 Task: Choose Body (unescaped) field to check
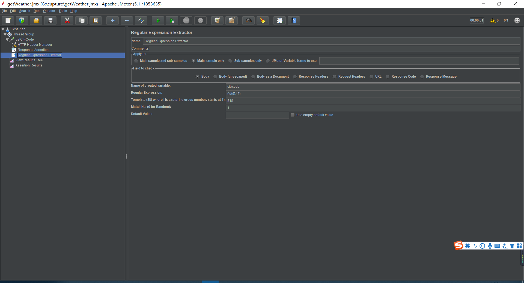click(230, 77)
